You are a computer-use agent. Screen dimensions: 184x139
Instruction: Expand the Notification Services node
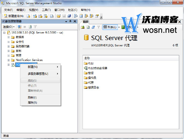tap(9, 60)
